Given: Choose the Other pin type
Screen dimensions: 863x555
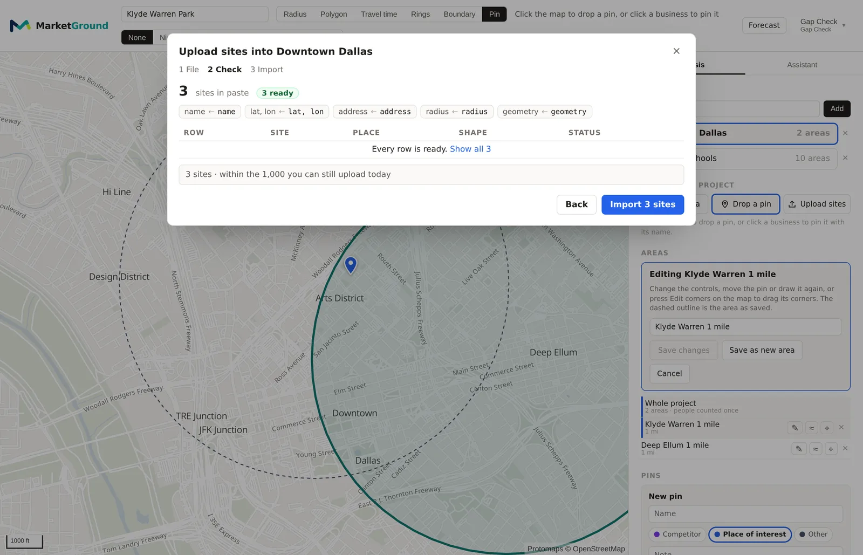Looking at the screenshot, I should (x=813, y=535).
